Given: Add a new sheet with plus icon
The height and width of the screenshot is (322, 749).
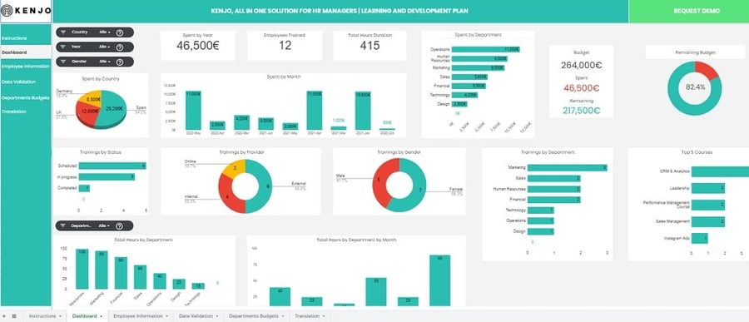Looking at the screenshot, I should [4, 316].
